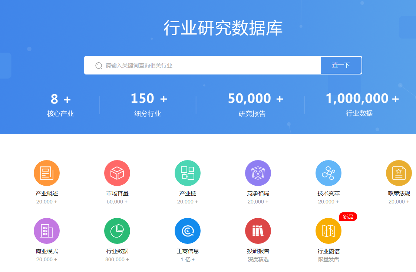Click the red 新品 badge
416x272 pixels.
(348, 217)
